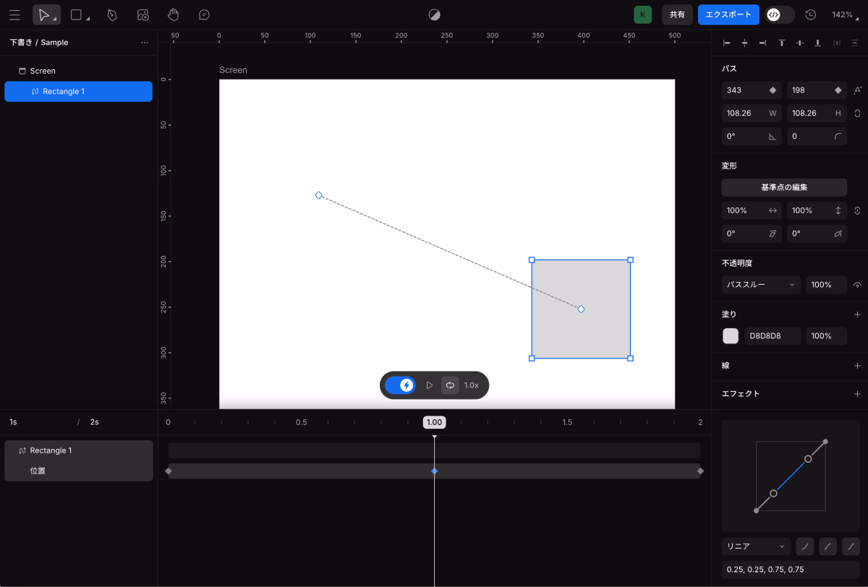868x587 pixels.
Task: Click the green K user avatar
Action: point(642,14)
